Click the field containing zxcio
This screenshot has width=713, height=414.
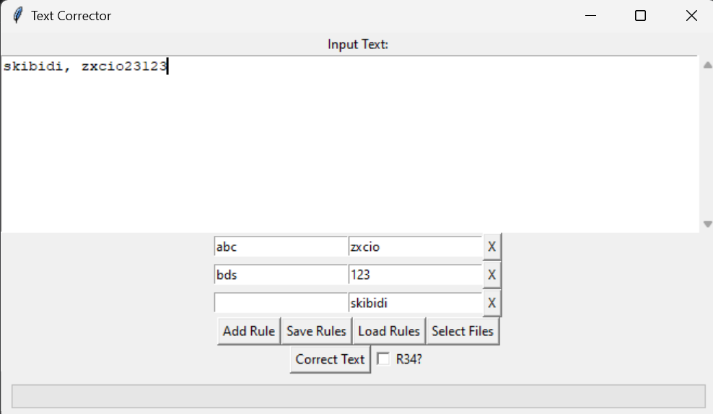pyautogui.click(x=415, y=247)
